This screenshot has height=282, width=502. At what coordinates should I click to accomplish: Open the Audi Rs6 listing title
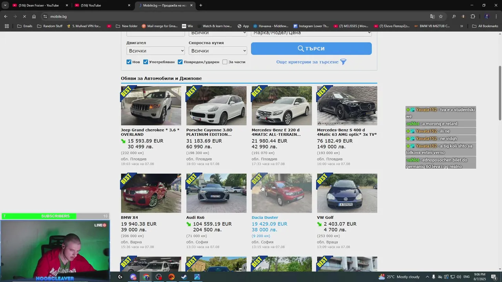(195, 217)
